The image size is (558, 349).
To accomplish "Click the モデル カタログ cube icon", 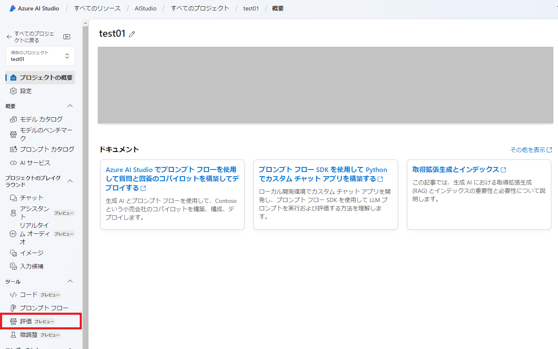I will pyautogui.click(x=13, y=119).
